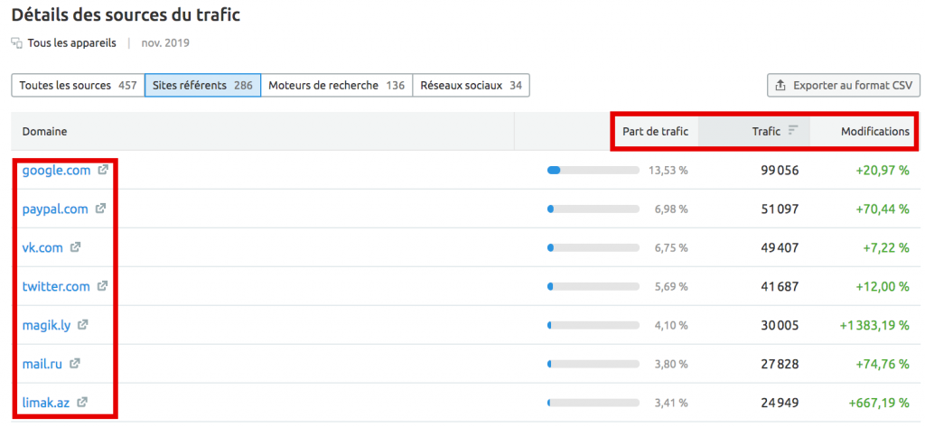The width and height of the screenshot is (925, 427).
Task: Open the mail.ru domain link
Action: pos(42,364)
